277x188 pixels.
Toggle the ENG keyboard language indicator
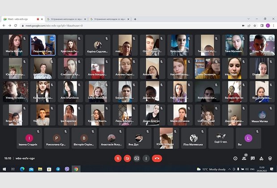252,169
